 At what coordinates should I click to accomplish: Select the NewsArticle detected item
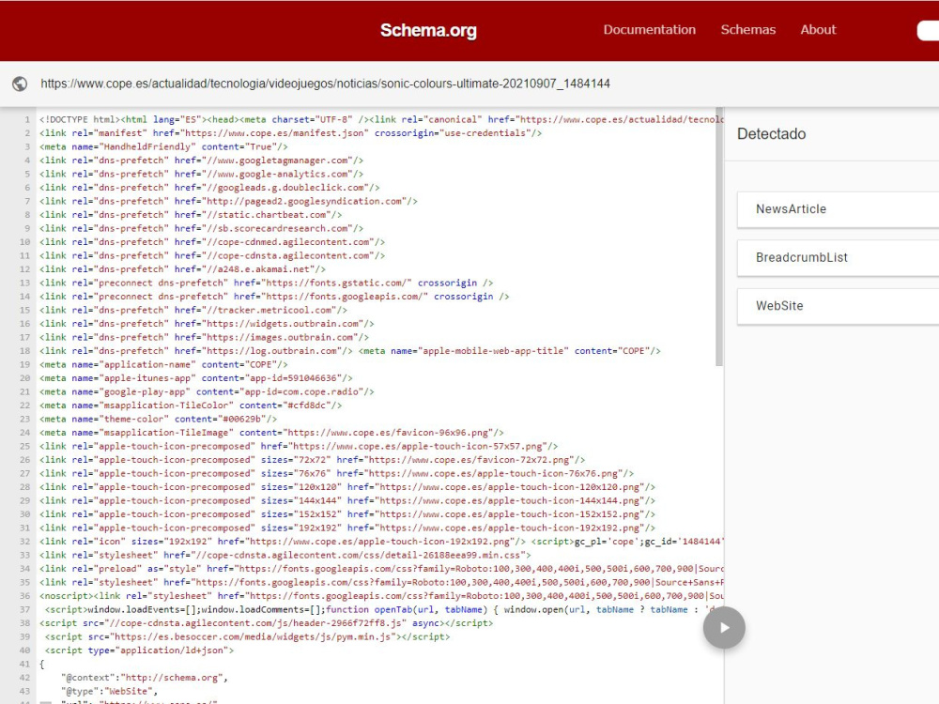tap(838, 209)
